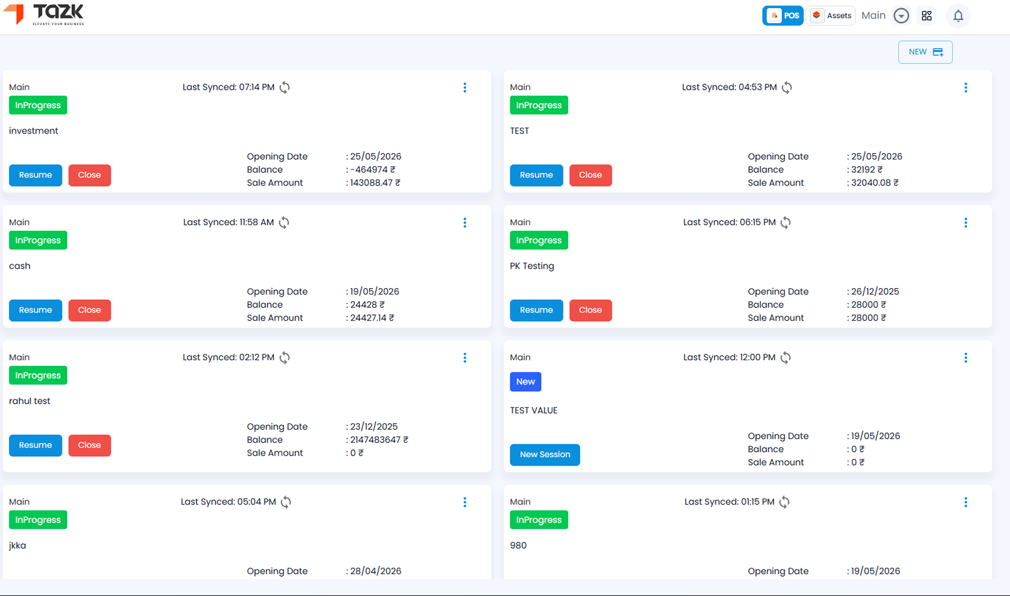This screenshot has width=1010, height=596.
Task: Refresh sync for the cash register
Action: point(284,222)
